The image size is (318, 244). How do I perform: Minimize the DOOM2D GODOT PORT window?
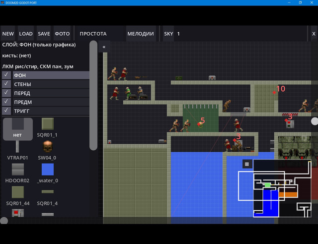(289, 2)
